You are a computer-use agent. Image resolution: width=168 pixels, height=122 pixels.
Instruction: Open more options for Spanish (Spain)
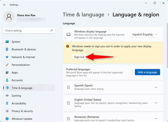(156, 87)
